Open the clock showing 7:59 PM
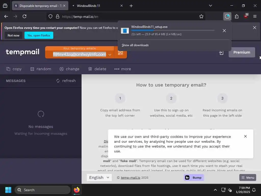The width and height of the screenshot is (261, 196). coord(243,190)
